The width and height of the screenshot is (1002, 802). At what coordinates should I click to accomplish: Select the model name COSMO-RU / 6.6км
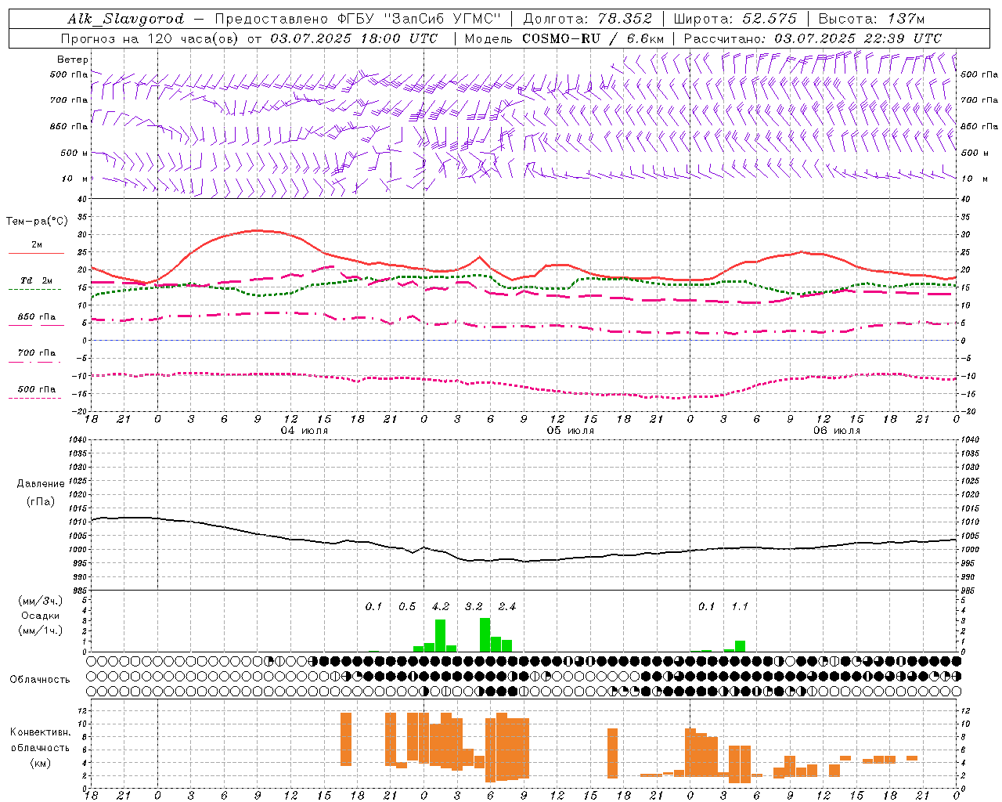point(593,38)
